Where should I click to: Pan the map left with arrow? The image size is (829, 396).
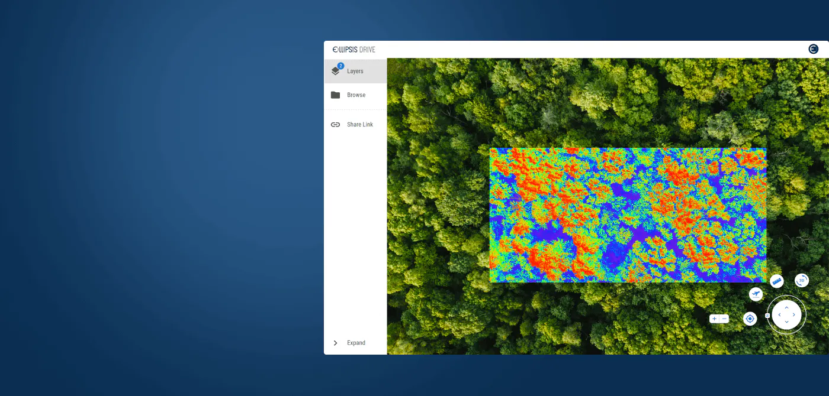pyautogui.click(x=779, y=315)
